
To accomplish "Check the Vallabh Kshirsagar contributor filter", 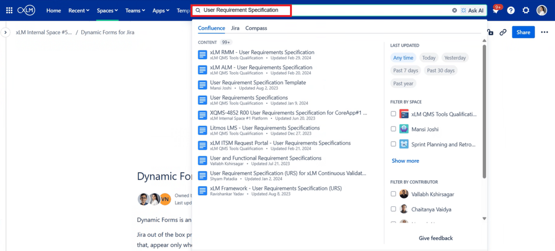I will pyautogui.click(x=393, y=194).
